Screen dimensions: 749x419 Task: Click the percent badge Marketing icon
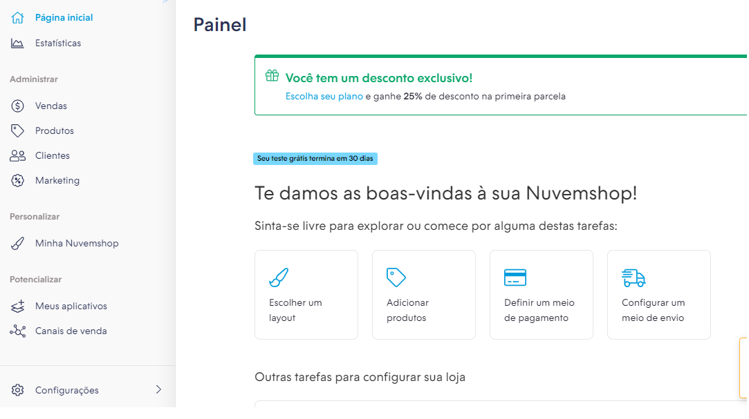(x=18, y=180)
